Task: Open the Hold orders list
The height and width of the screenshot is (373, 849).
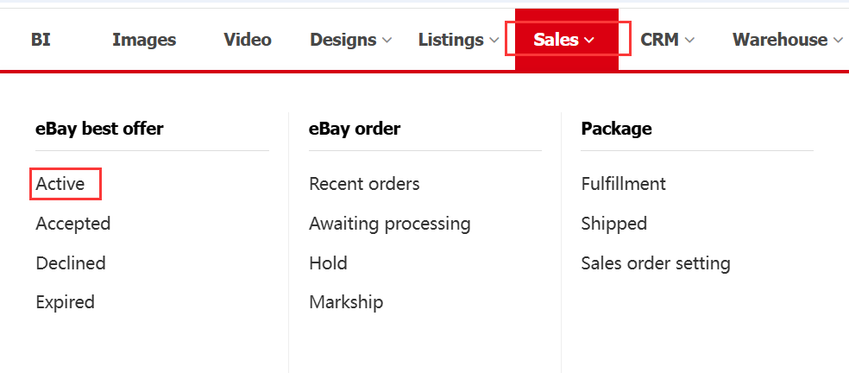Action: [328, 263]
